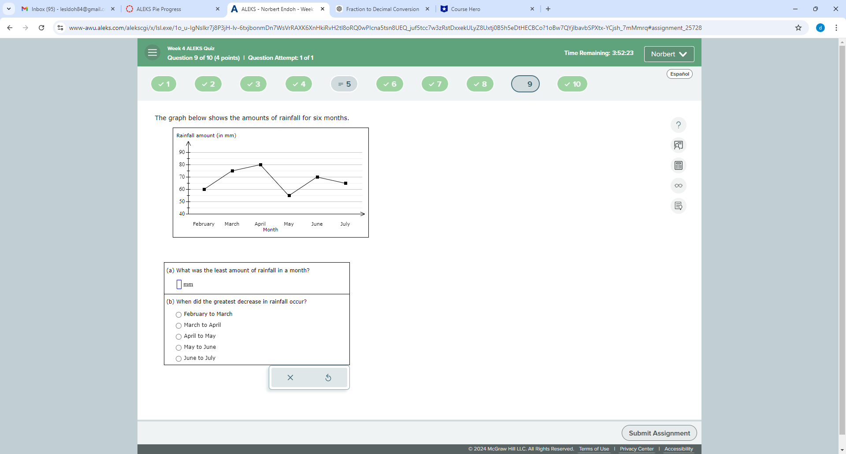Click the rainfall mm answer input box
This screenshot has width=846, height=454.
179,285
